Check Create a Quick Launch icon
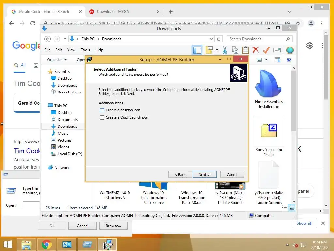 [102, 117]
